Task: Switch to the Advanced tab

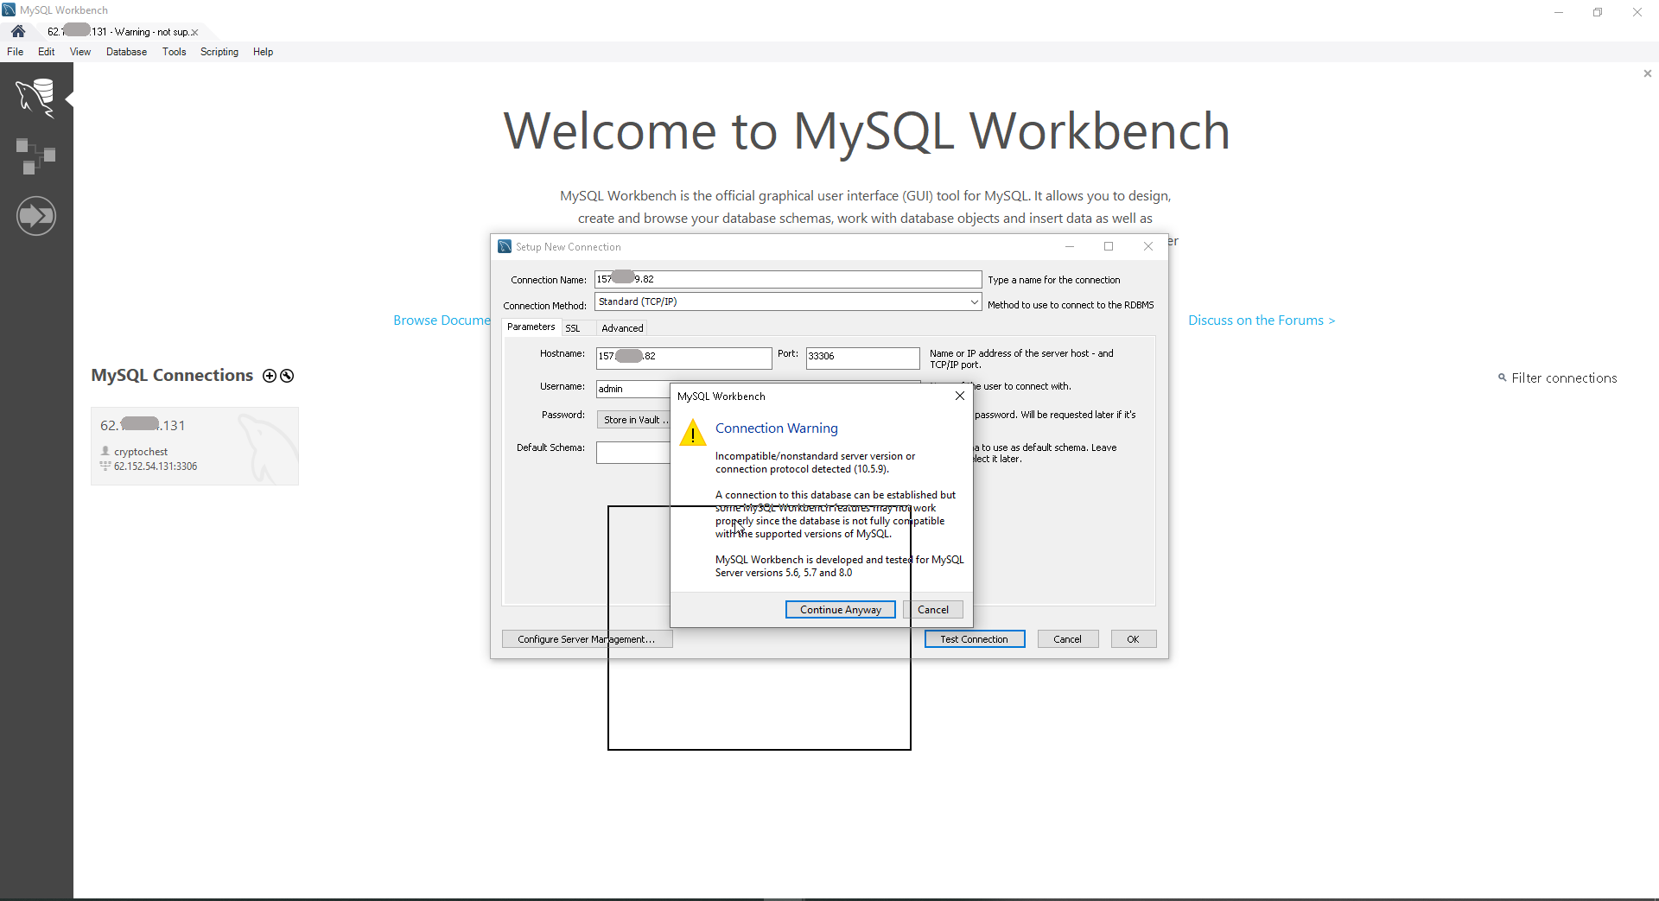Action: pos(622,328)
